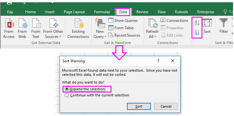Import data From Web
This screenshot has width=234, height=116.
click(22, 28)
